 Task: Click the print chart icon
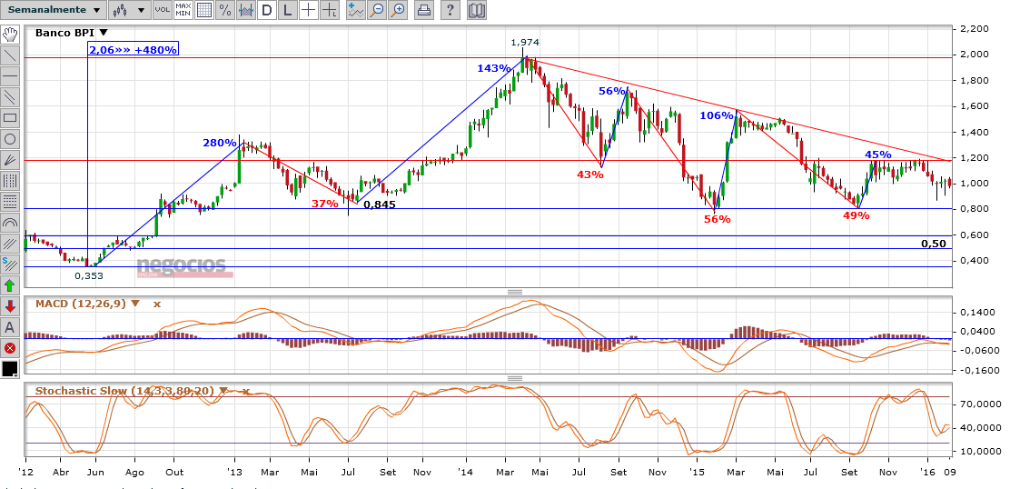pyautogui.click(x=423, y=11)
